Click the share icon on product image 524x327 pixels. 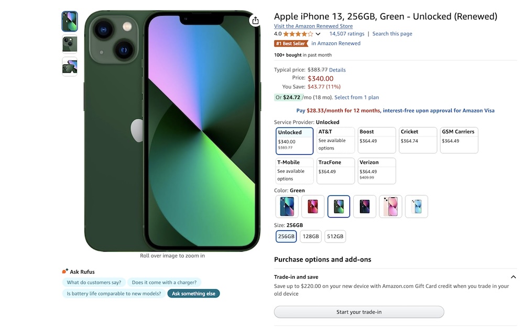pos(255,21)
